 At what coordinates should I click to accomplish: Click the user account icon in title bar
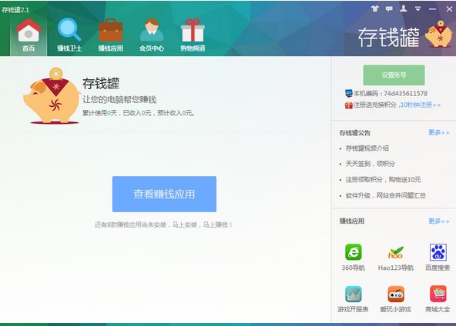click(404, 8)
